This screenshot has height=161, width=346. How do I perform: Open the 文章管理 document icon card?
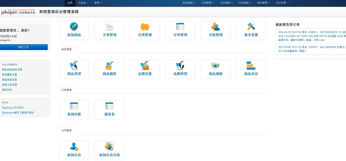109,30
